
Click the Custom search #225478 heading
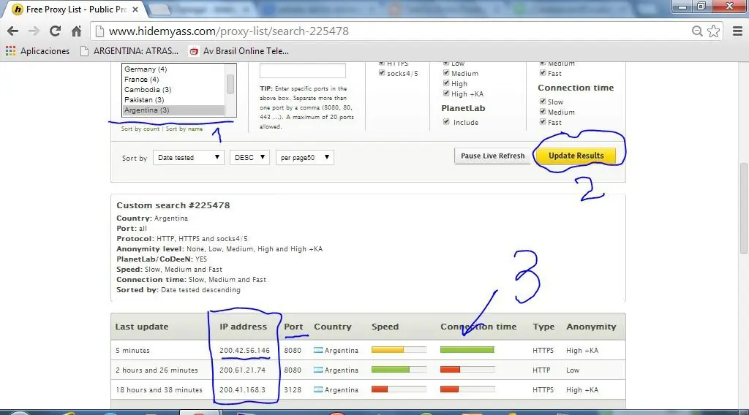[173, 205]
